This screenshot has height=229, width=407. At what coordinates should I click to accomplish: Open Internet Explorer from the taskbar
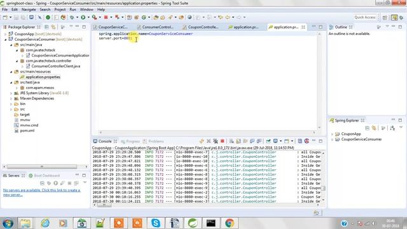click(45, 223)
